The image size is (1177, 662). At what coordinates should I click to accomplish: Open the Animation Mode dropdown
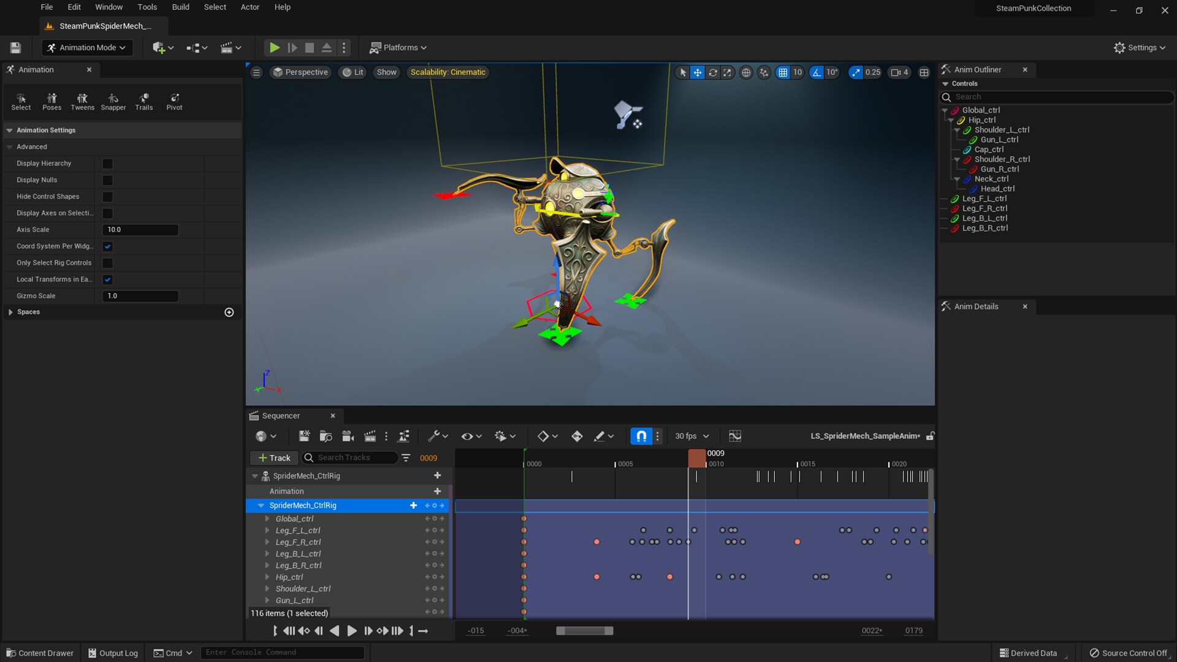coord(87,47)
